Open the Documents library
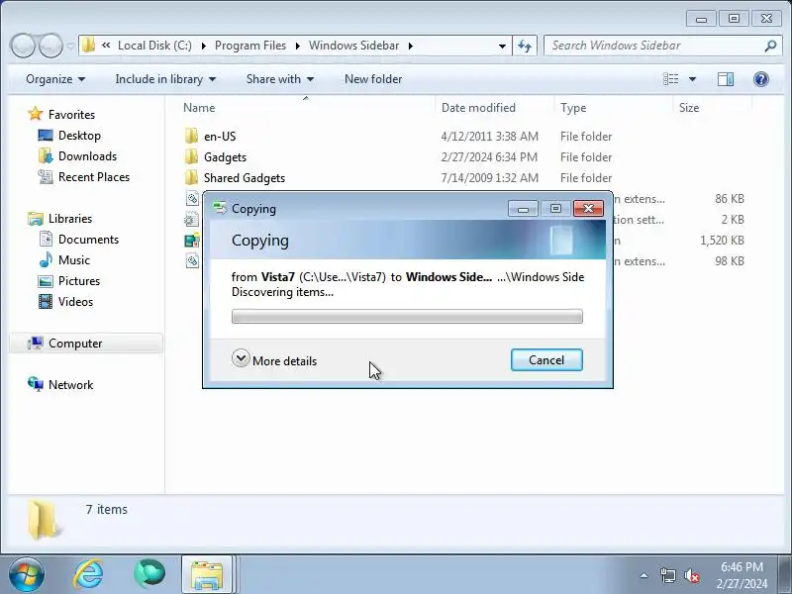792x594 pixels. [x=88, y=239]
